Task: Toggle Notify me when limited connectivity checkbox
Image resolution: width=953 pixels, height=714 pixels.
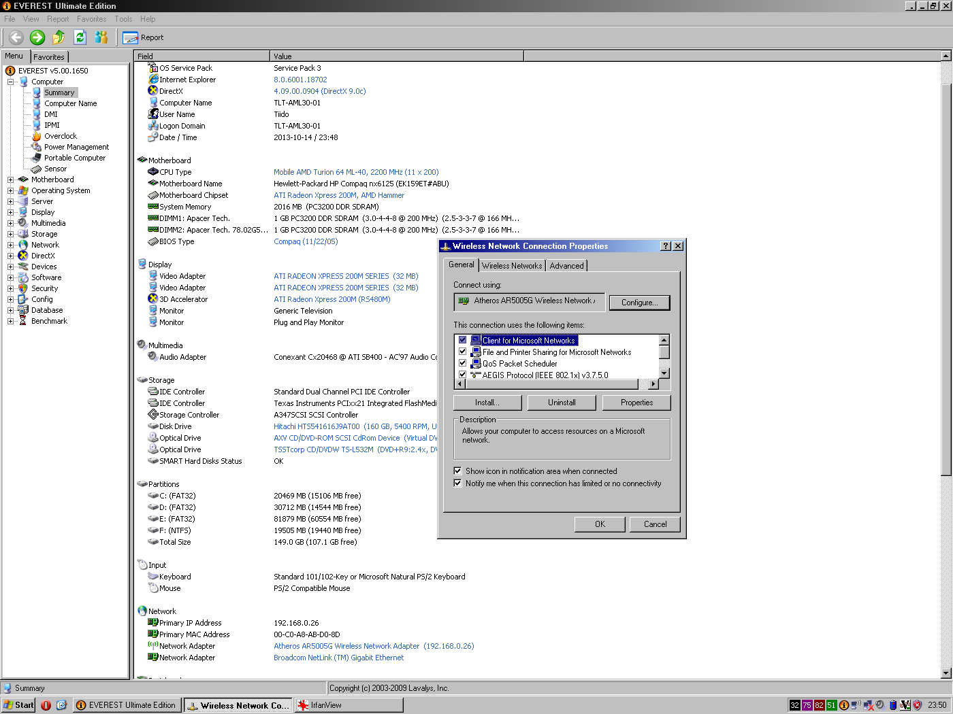Action: (458, 483)
